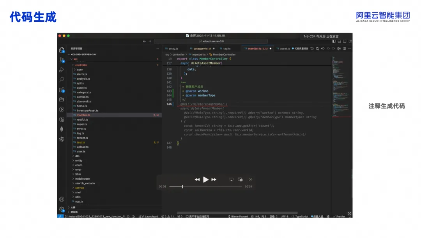Click the remote window indicator in status bar
Screen dimensions: 421x238
pos(60,216)
